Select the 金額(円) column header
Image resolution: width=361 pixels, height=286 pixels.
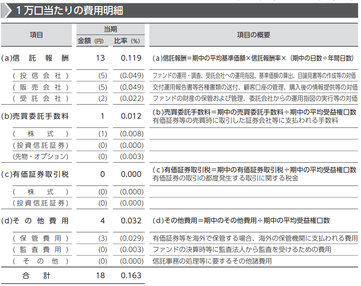coord(91,41)
